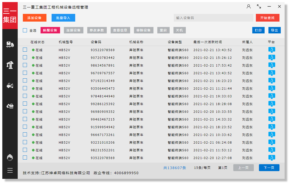Select the excavator icon in sidebar

tap(10, 106)
